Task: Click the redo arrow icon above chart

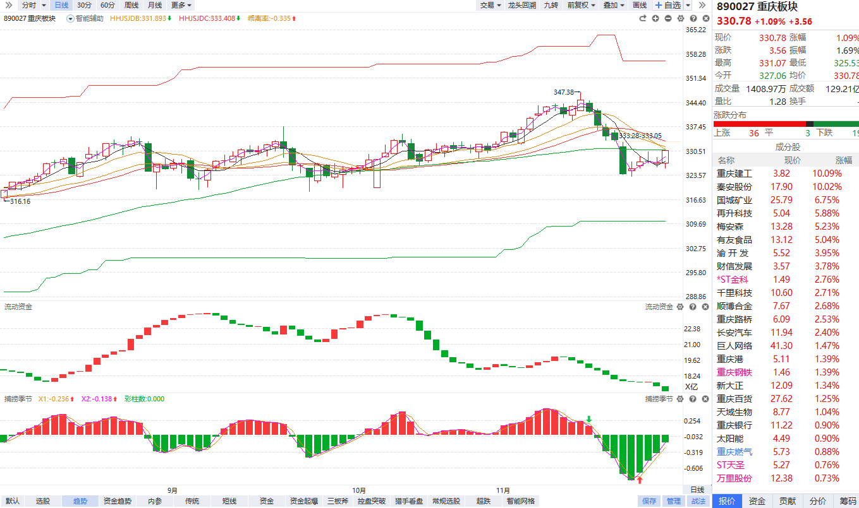Action: (x=643, y=18)
